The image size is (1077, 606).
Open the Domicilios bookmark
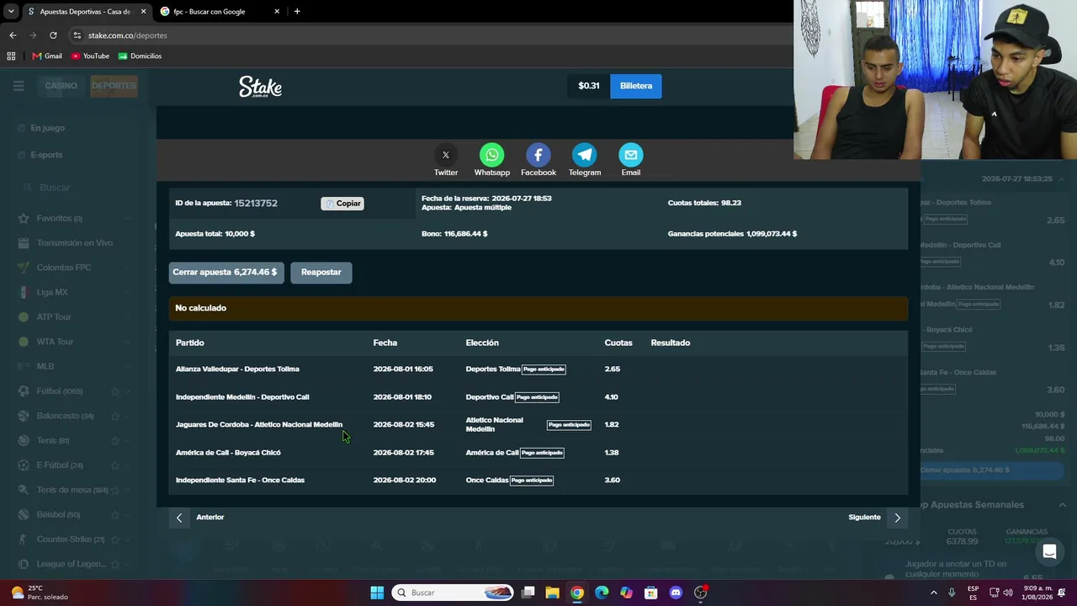point(140,56)
